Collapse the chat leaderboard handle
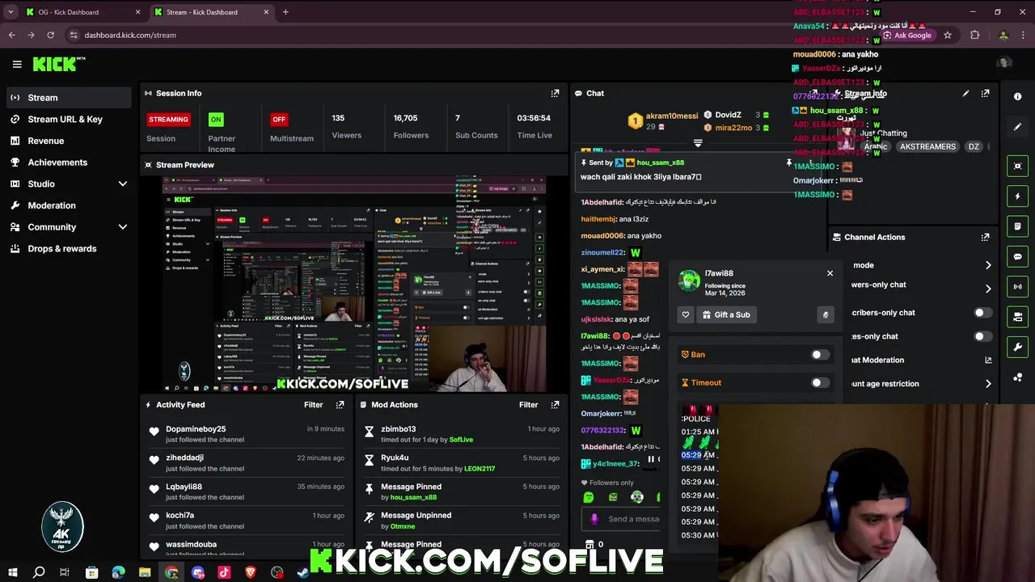This screenshot has height=582, width=1035. click(x=698, y=143)
